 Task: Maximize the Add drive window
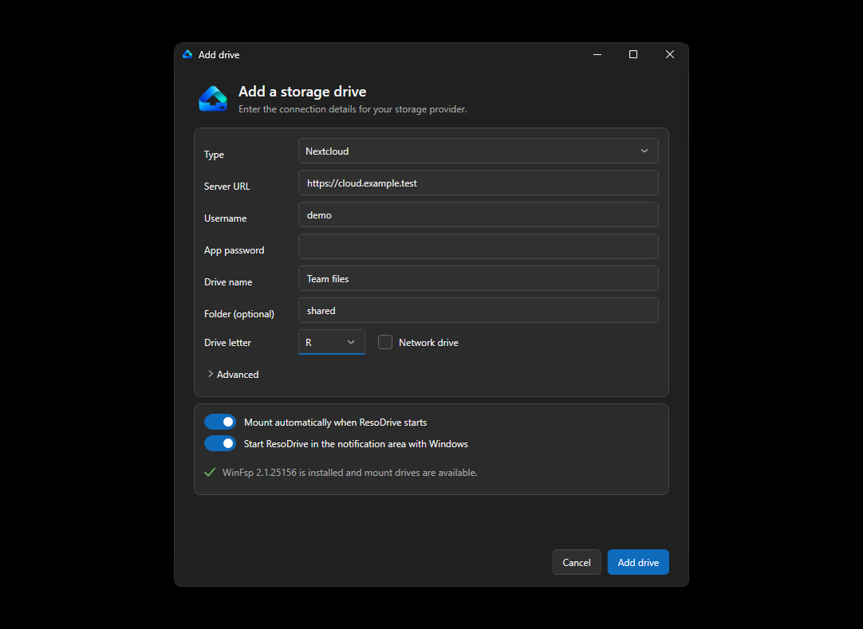pos(633,54)
